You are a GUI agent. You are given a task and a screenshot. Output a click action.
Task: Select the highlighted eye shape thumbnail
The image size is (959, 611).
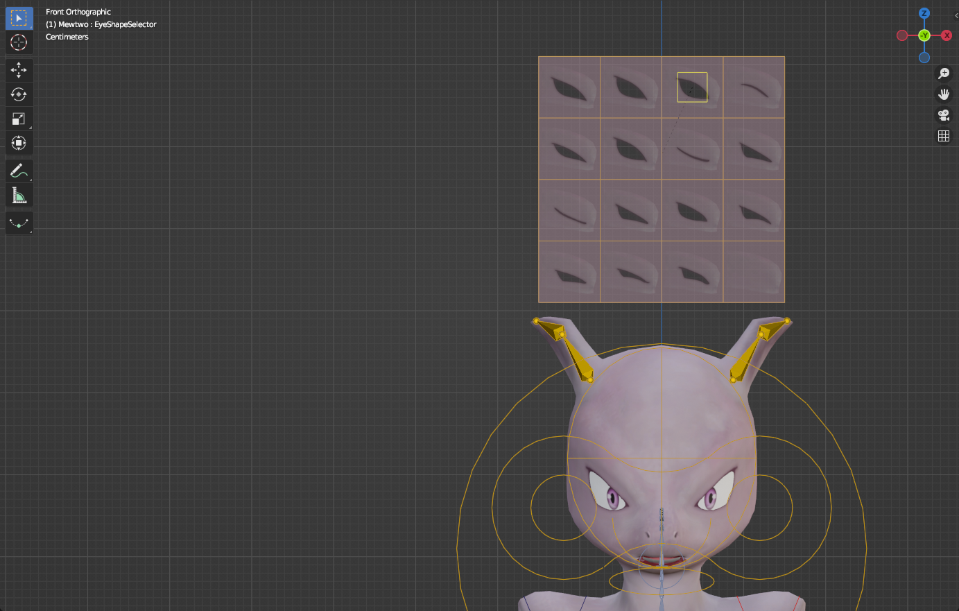[692, 87]
